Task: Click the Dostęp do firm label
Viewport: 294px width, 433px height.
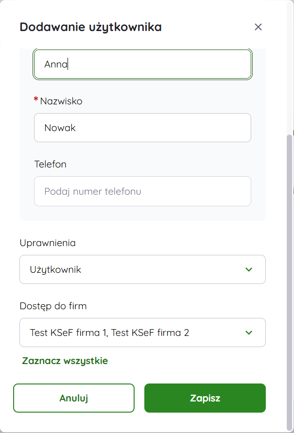Action: (53, 306)
